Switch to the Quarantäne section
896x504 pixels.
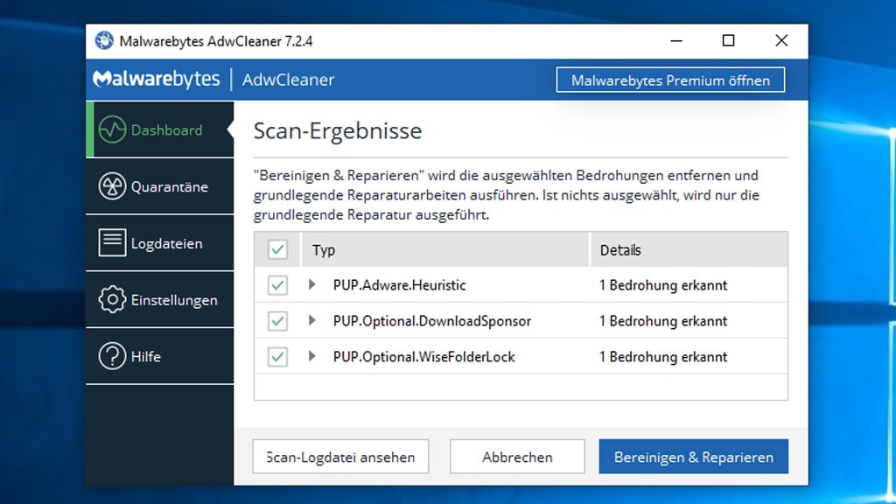(160, 186)
